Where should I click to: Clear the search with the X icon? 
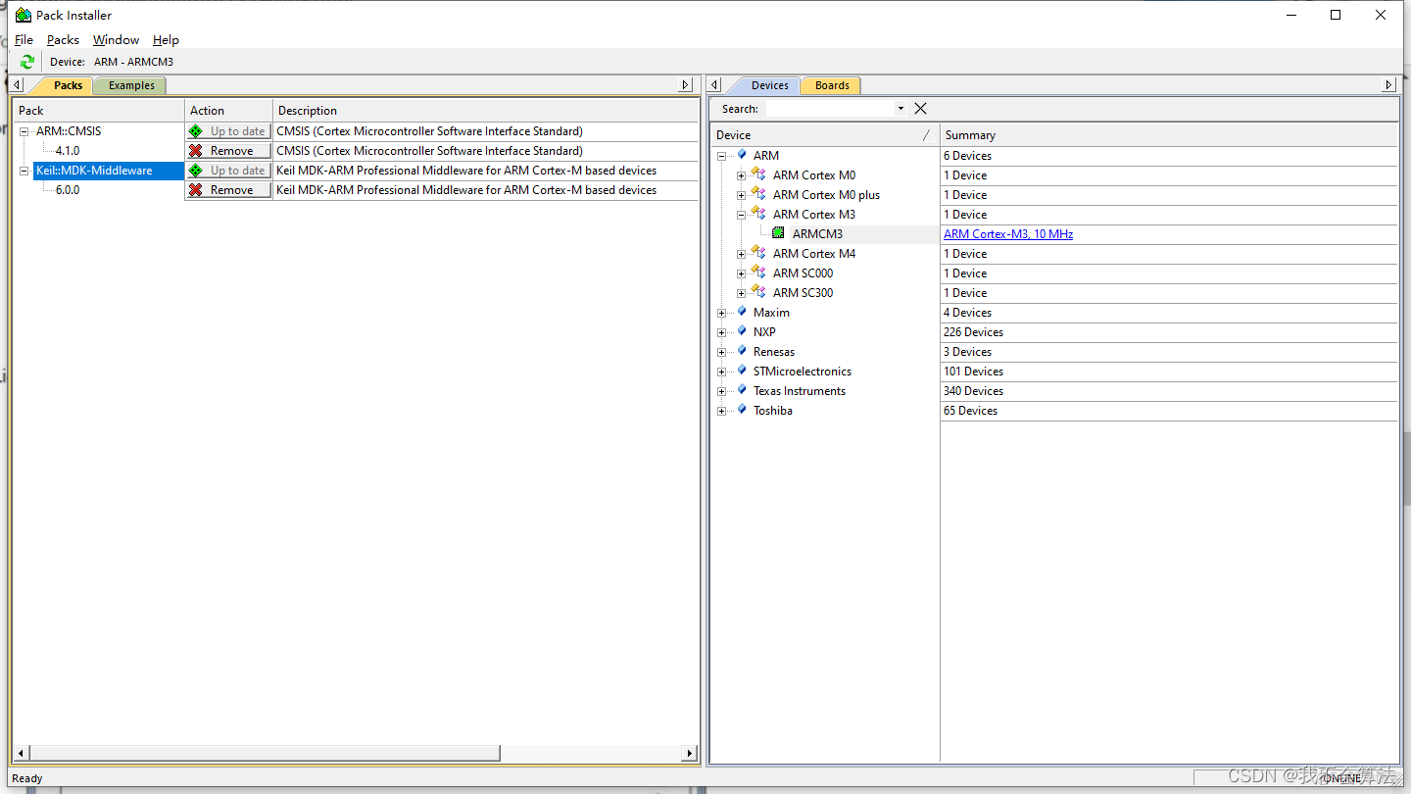click(x=920, y=109)
